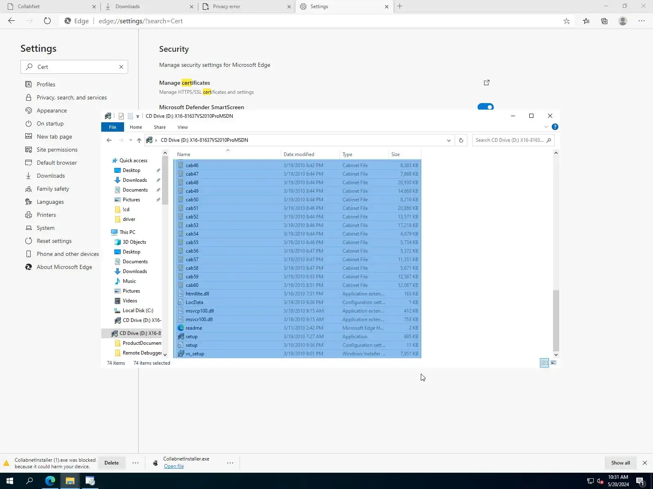Add this page to favorites star

pyautogui.click(x=566, y=21)
